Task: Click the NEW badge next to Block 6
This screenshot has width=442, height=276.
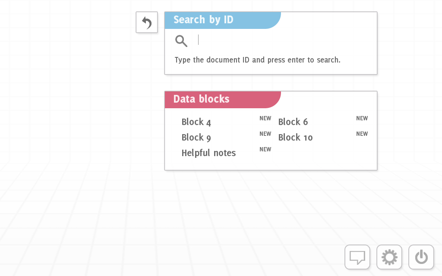Action: click(362, 118)
